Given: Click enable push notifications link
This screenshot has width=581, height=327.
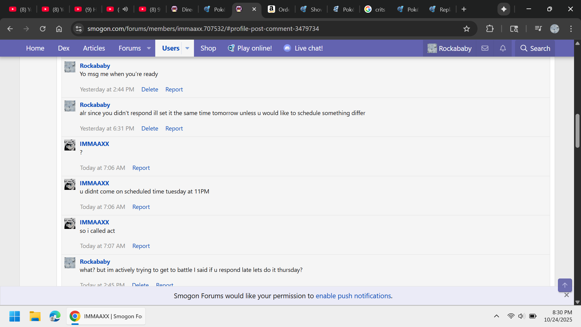Looking at the screenshot, I should click(x=353, y=296).
